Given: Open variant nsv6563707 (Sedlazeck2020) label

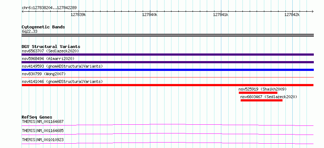Looking at the screenshot, I should coord(50,51).
